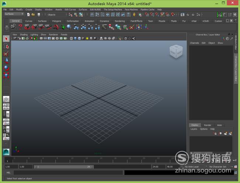Switch to the Polygons shelf tab
The width and height of the screenshot is (240, 183).
[x=56, y=21]
